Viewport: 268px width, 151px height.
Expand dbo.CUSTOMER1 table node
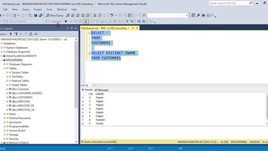(7, 97)
